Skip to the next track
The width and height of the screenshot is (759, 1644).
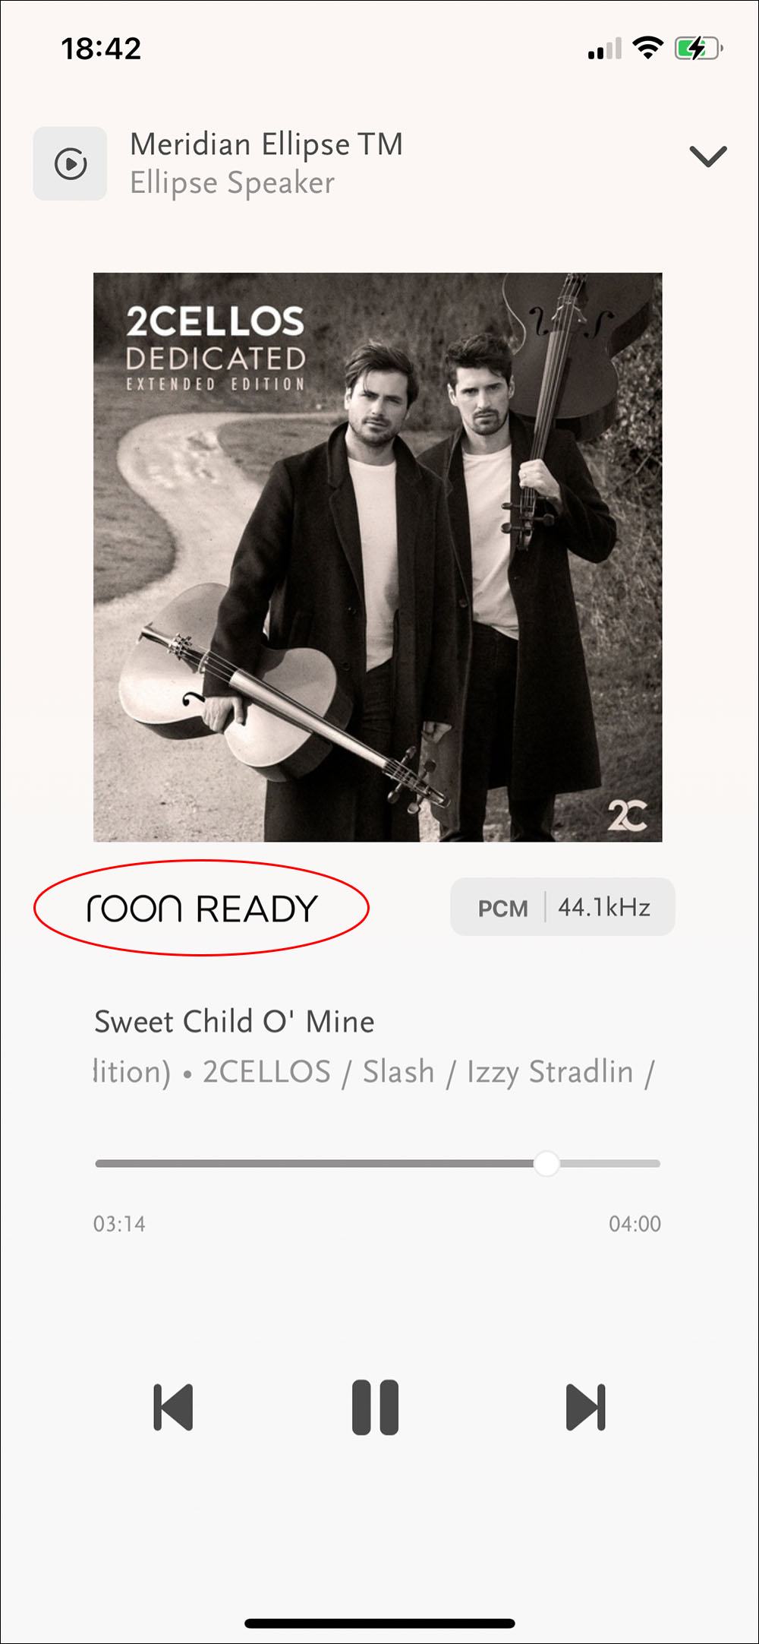[585, 1408]
